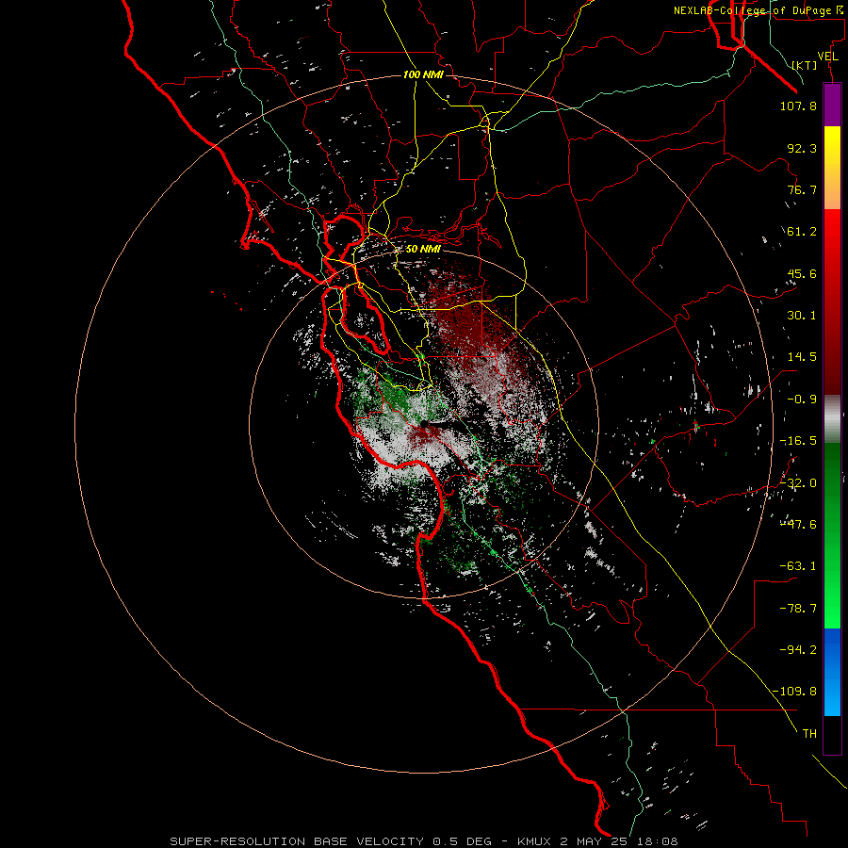Click the '-63.1' legend value
Viewport: 848px width, 848px height.
coord(798,566)
